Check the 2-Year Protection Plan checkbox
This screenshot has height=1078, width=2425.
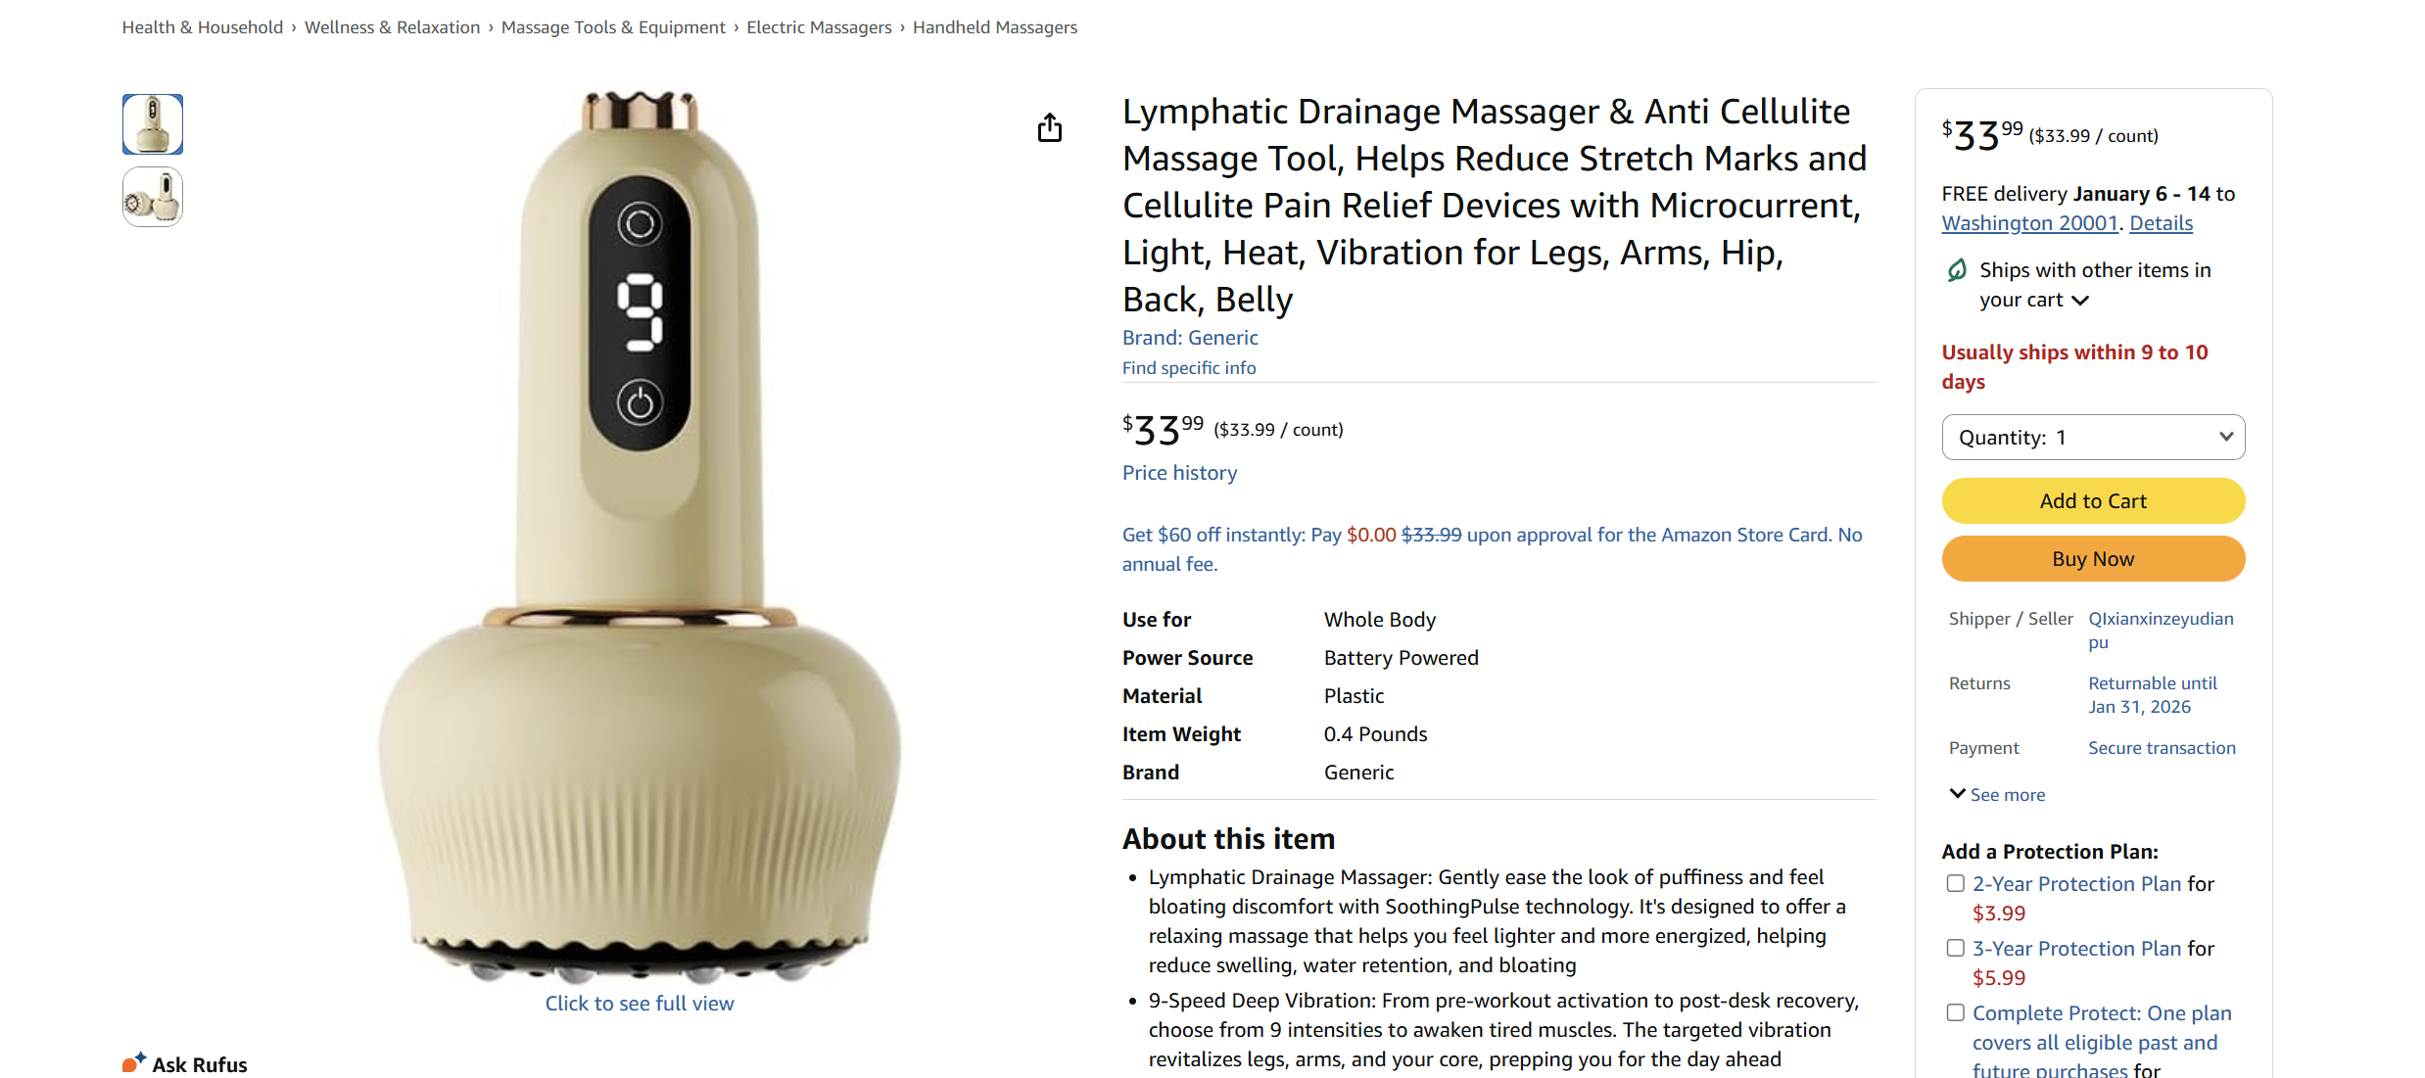[x=1955, y=883]
